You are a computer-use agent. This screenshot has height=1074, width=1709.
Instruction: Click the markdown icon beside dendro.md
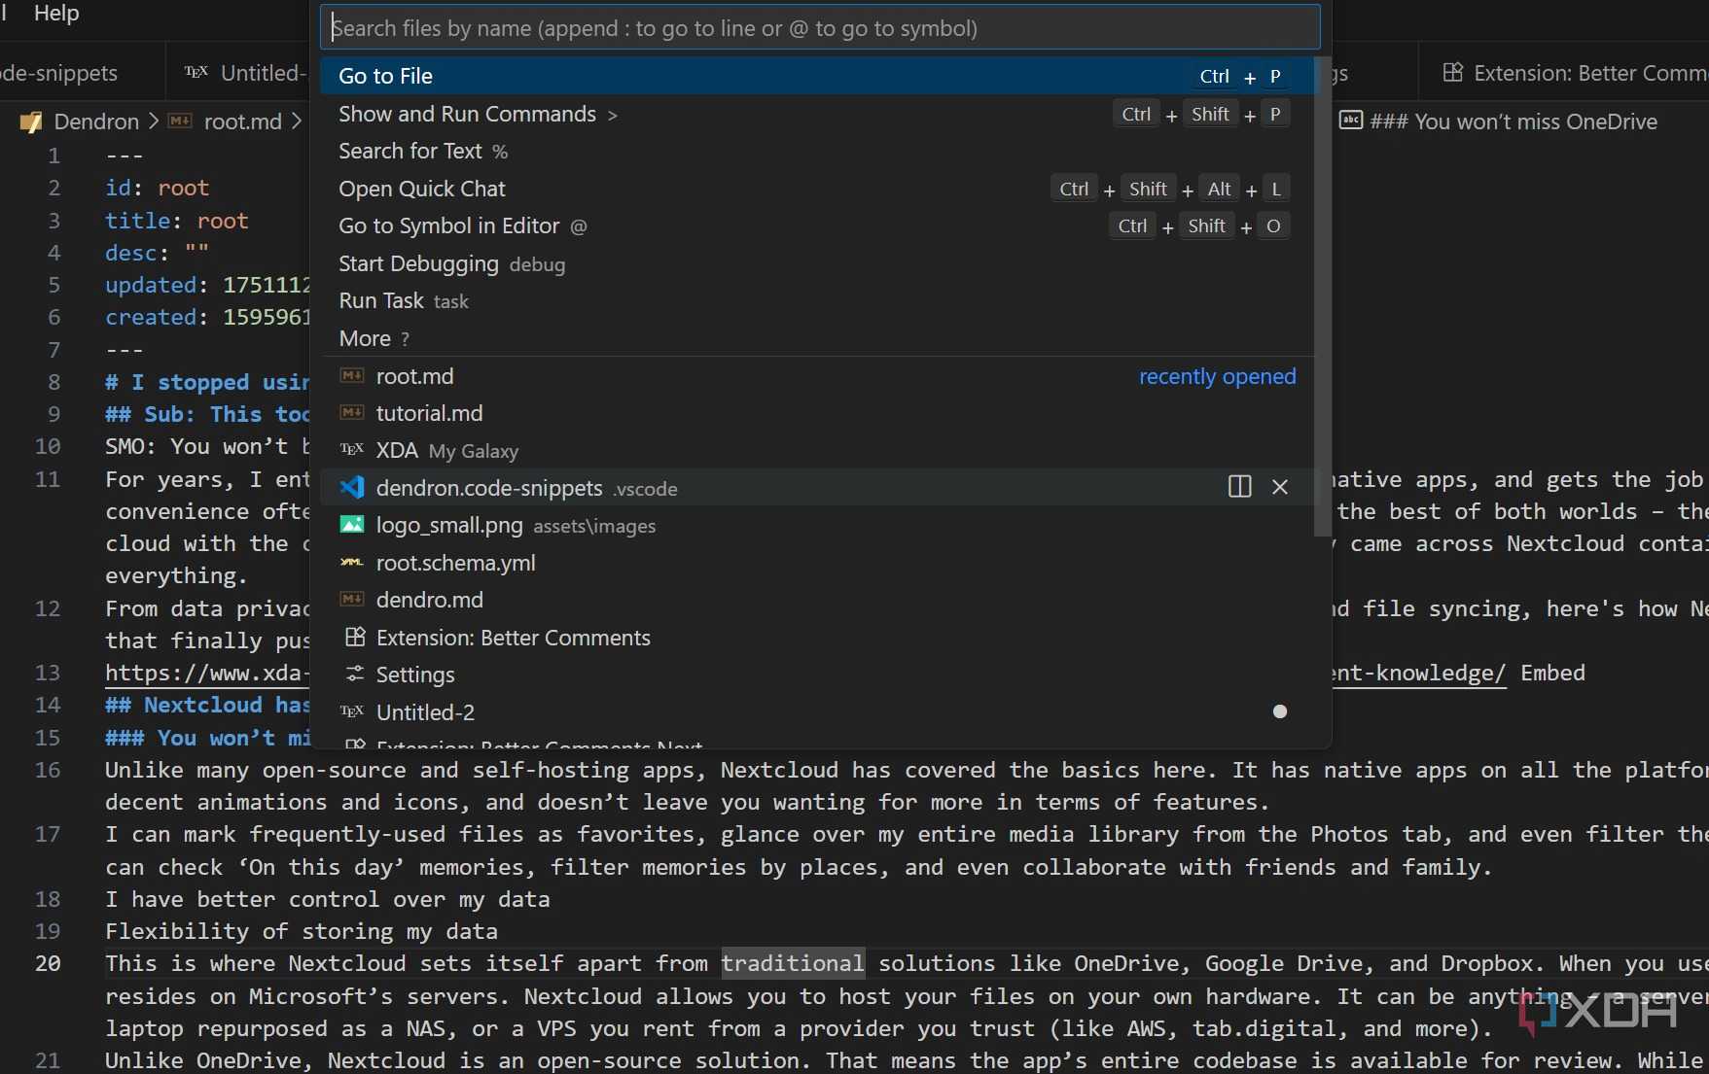(352, 599)
